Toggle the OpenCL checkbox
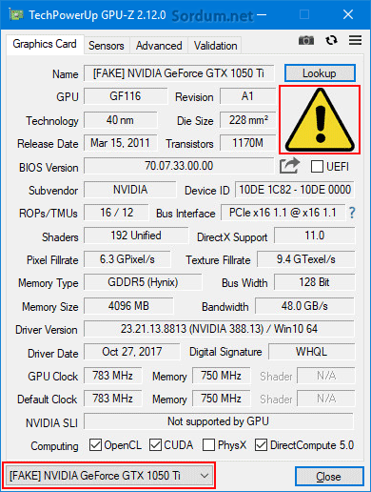This screenshot has height=492, width=371. tap(95, 445)
